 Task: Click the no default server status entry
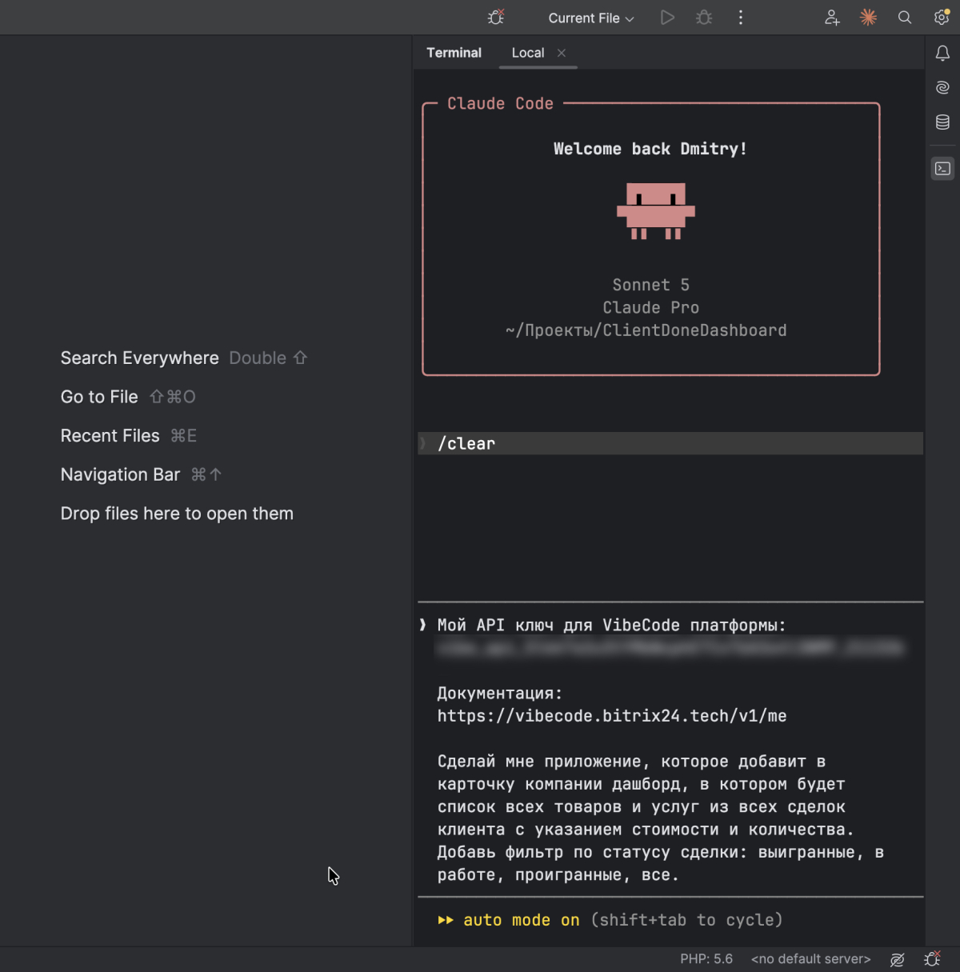(810, 958)
